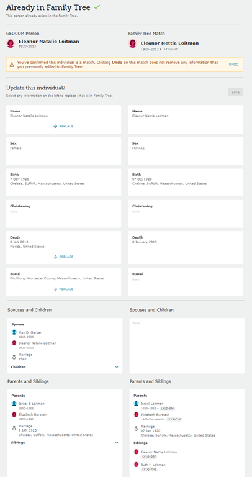Undo the confirmed match
The image size is (252, 477).
click(233, 65)
